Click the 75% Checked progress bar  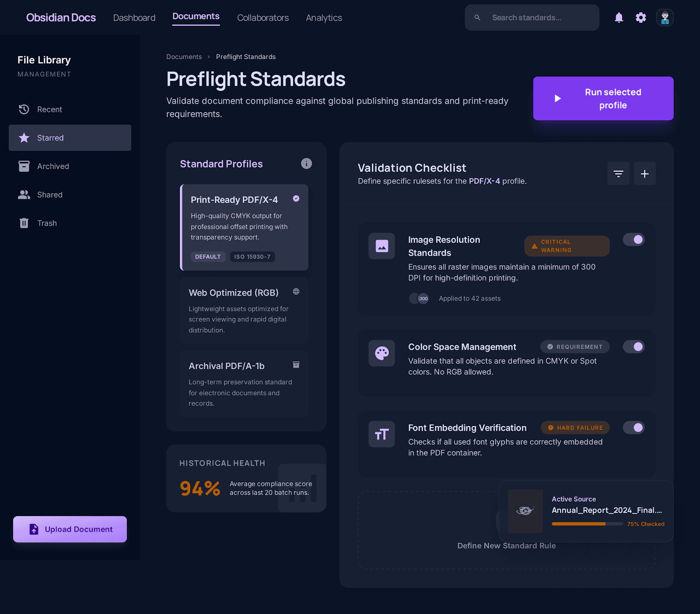pyautogui.click(x=587, y=523)
